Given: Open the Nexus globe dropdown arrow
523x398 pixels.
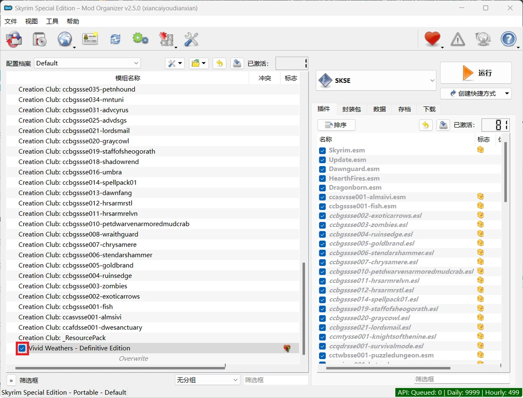Looking at the screenshot, I should [x=75, y=47].
